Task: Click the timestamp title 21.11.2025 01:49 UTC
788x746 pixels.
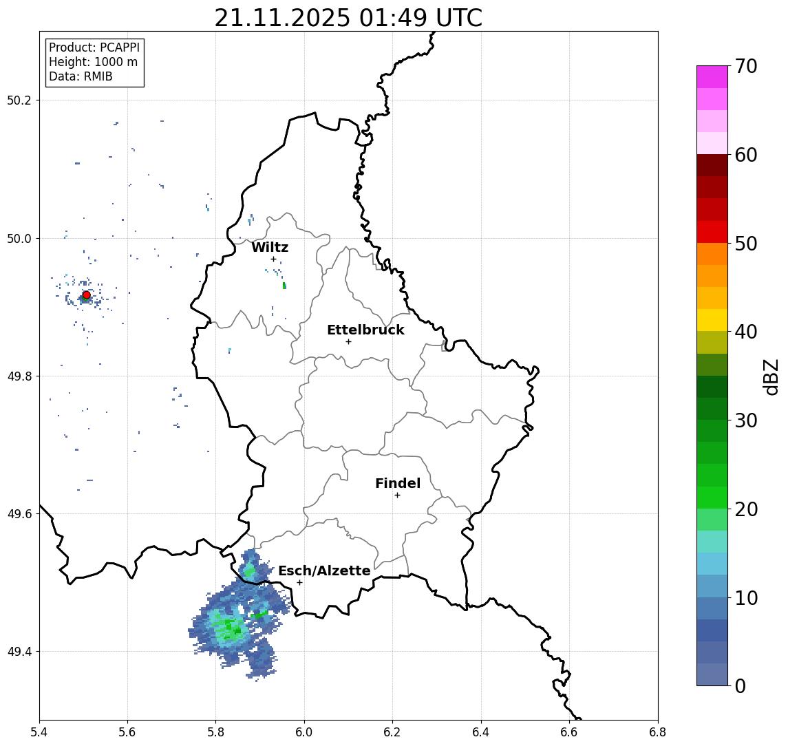Action: 348,18
